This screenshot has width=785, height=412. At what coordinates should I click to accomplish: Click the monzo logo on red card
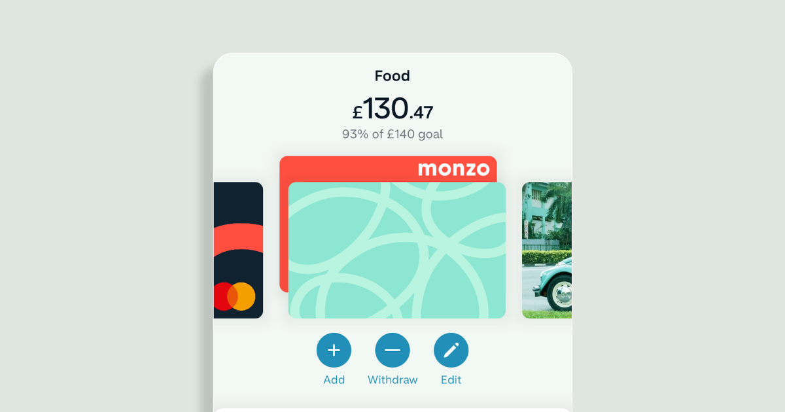pos(453,169)
